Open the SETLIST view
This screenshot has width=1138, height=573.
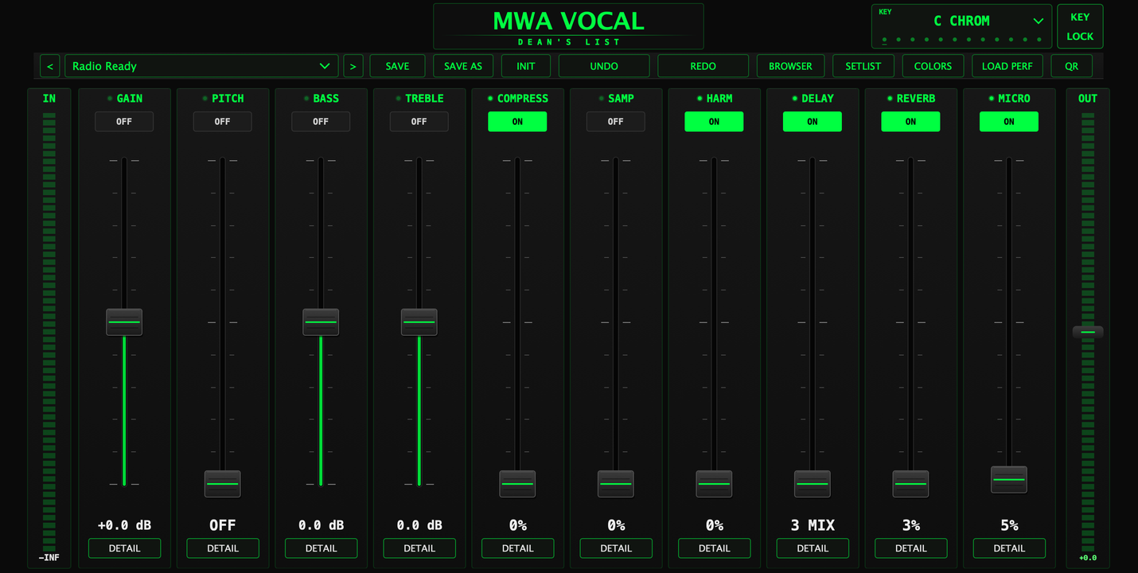[x=863, y=66]
